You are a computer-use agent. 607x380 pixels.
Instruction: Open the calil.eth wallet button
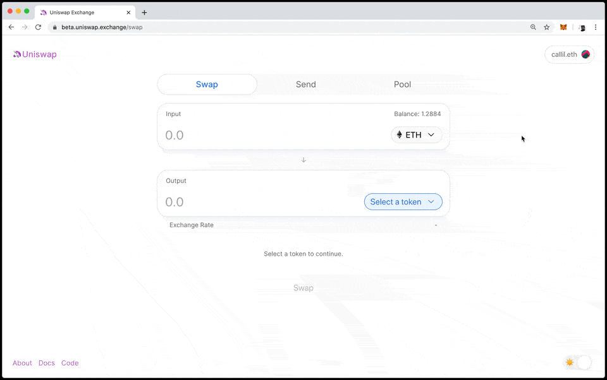point(570,54)
